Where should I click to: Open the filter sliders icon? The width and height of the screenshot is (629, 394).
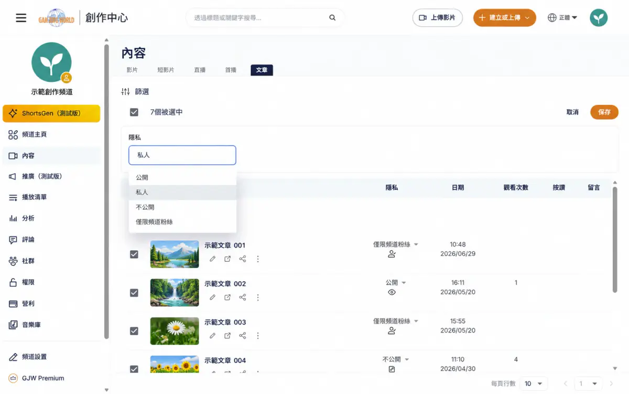click(125, 91)
